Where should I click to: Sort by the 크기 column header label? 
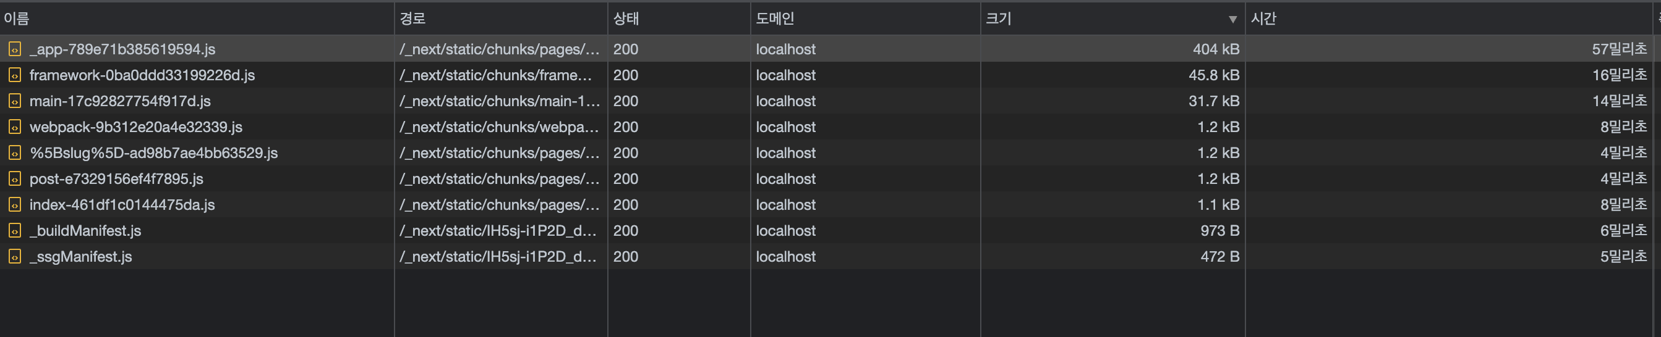tap(998, 19)
